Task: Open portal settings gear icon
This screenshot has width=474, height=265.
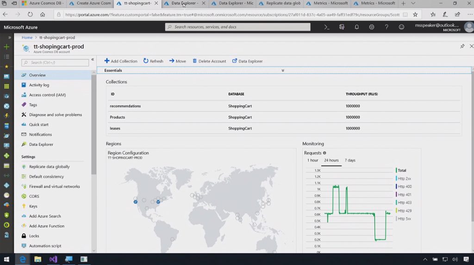Action: pyautogui.click(x=372, y=27)
